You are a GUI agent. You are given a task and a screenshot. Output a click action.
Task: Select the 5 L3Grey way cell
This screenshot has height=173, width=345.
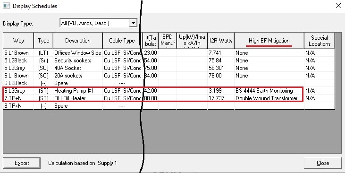18,68
